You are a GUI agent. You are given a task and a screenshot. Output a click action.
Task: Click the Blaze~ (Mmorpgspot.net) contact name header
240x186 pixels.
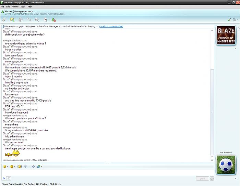pos(19,11)
